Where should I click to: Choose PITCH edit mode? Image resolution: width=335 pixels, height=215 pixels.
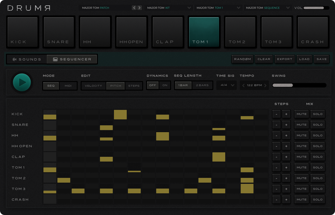pos(115,86)
